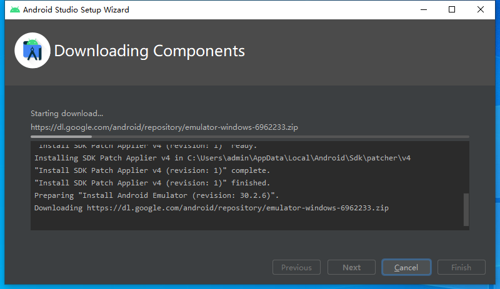The height and width of the screenshot is (289, 500).
Task: Click the 'Android Studio Setup Wizard' window title
Action: (76, 10)
